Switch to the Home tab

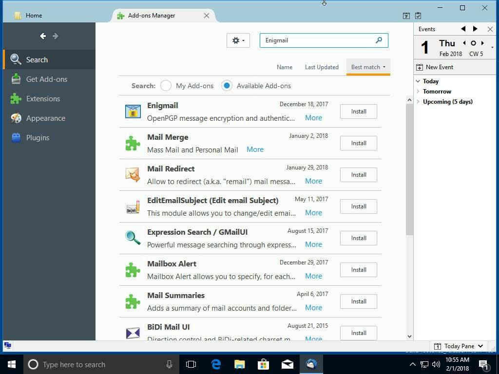[33, 15]
